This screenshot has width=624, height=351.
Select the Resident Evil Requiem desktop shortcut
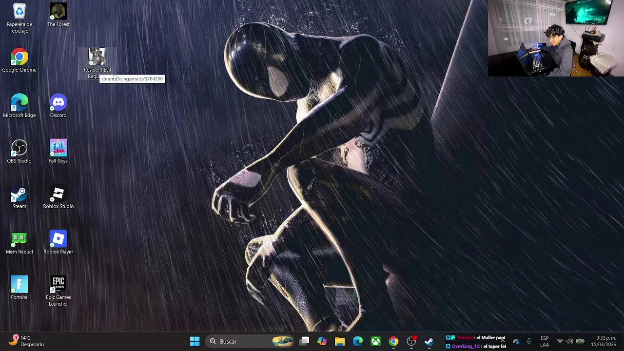[x=97, y=63]
